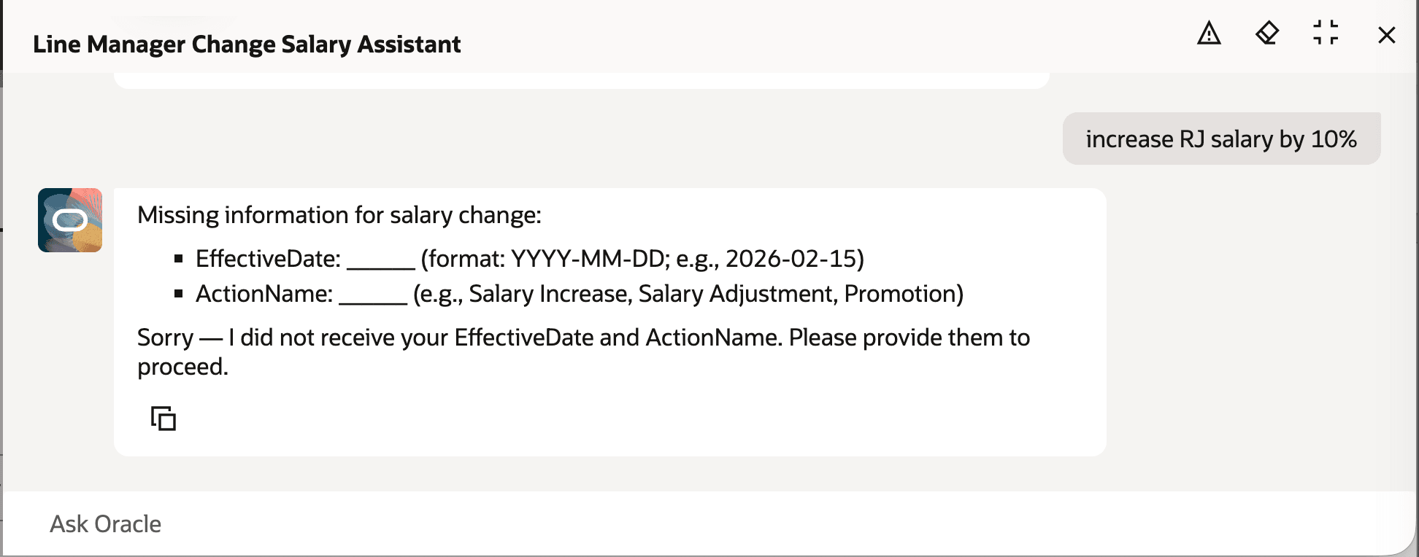Select the copy icon below the assistant reply
1419x557 pixels.
[x=162, y=419]
